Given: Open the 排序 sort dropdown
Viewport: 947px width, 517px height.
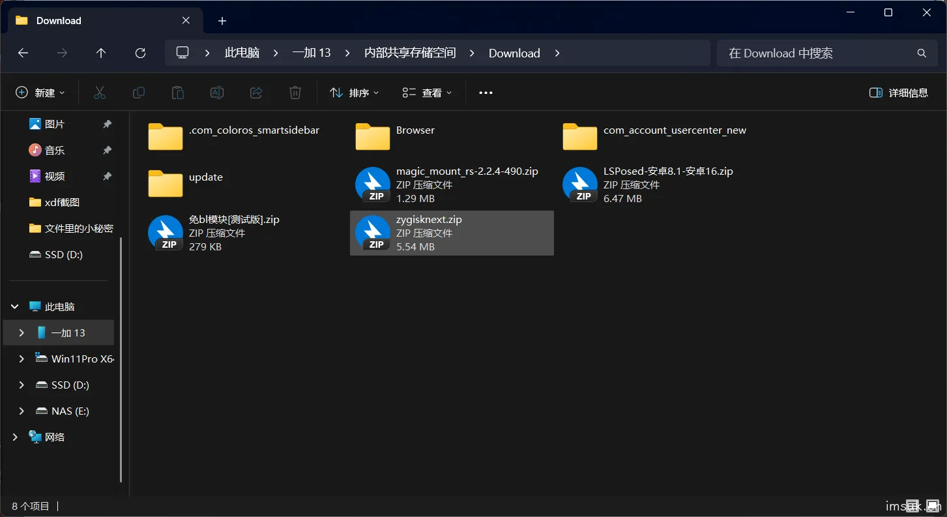Looking at the screenshot, I should (355, 93).
